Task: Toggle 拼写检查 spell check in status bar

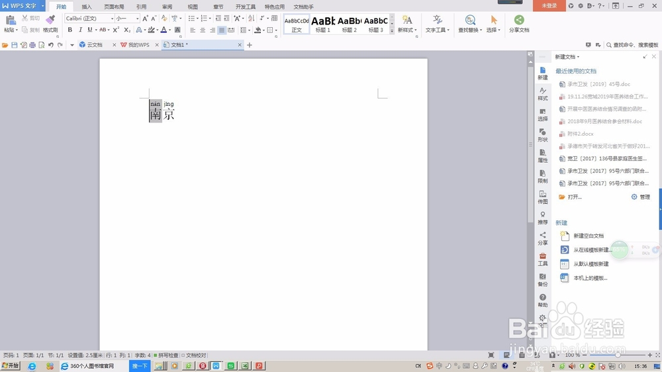Action: tap(166, 355)
